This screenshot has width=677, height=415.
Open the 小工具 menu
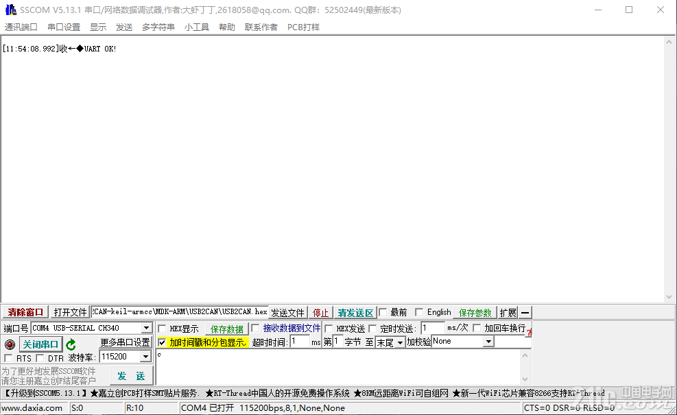(196, 27)
